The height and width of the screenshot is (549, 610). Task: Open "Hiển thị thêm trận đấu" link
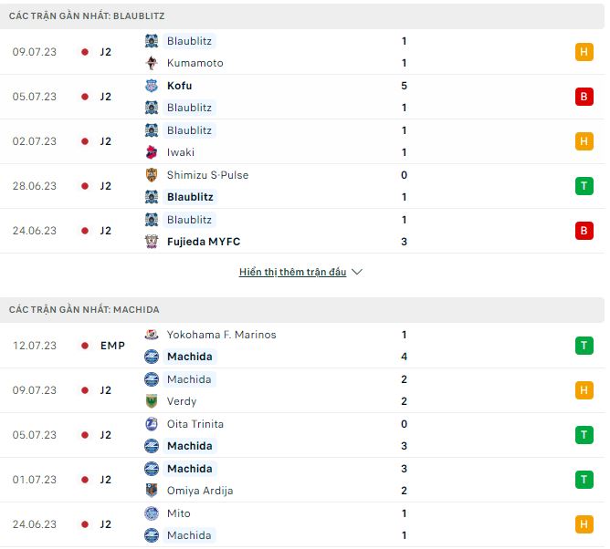point(292,273)
